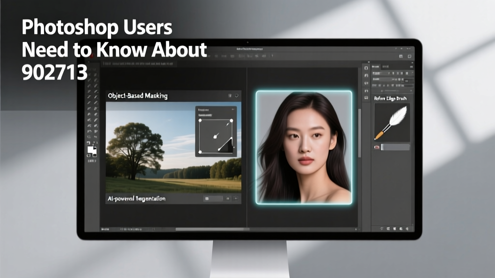The image size is (495, 278).
Task: Click the field with list icon beside AI-powered Segmentation
Action: [x=213, y=198]
